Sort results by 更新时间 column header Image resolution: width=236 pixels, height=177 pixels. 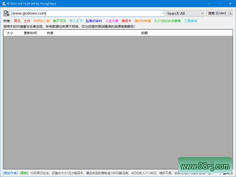[x=32, y=33]
